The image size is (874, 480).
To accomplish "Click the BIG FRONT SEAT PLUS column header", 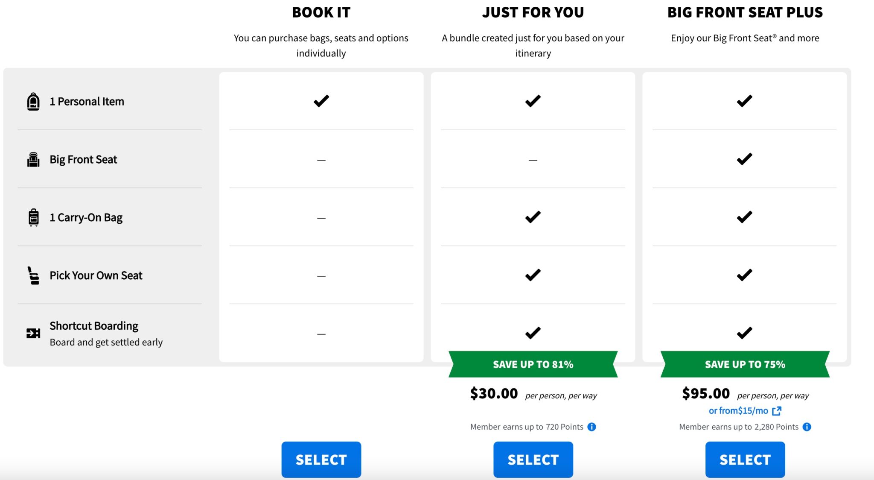I will (x=745, y=12).
